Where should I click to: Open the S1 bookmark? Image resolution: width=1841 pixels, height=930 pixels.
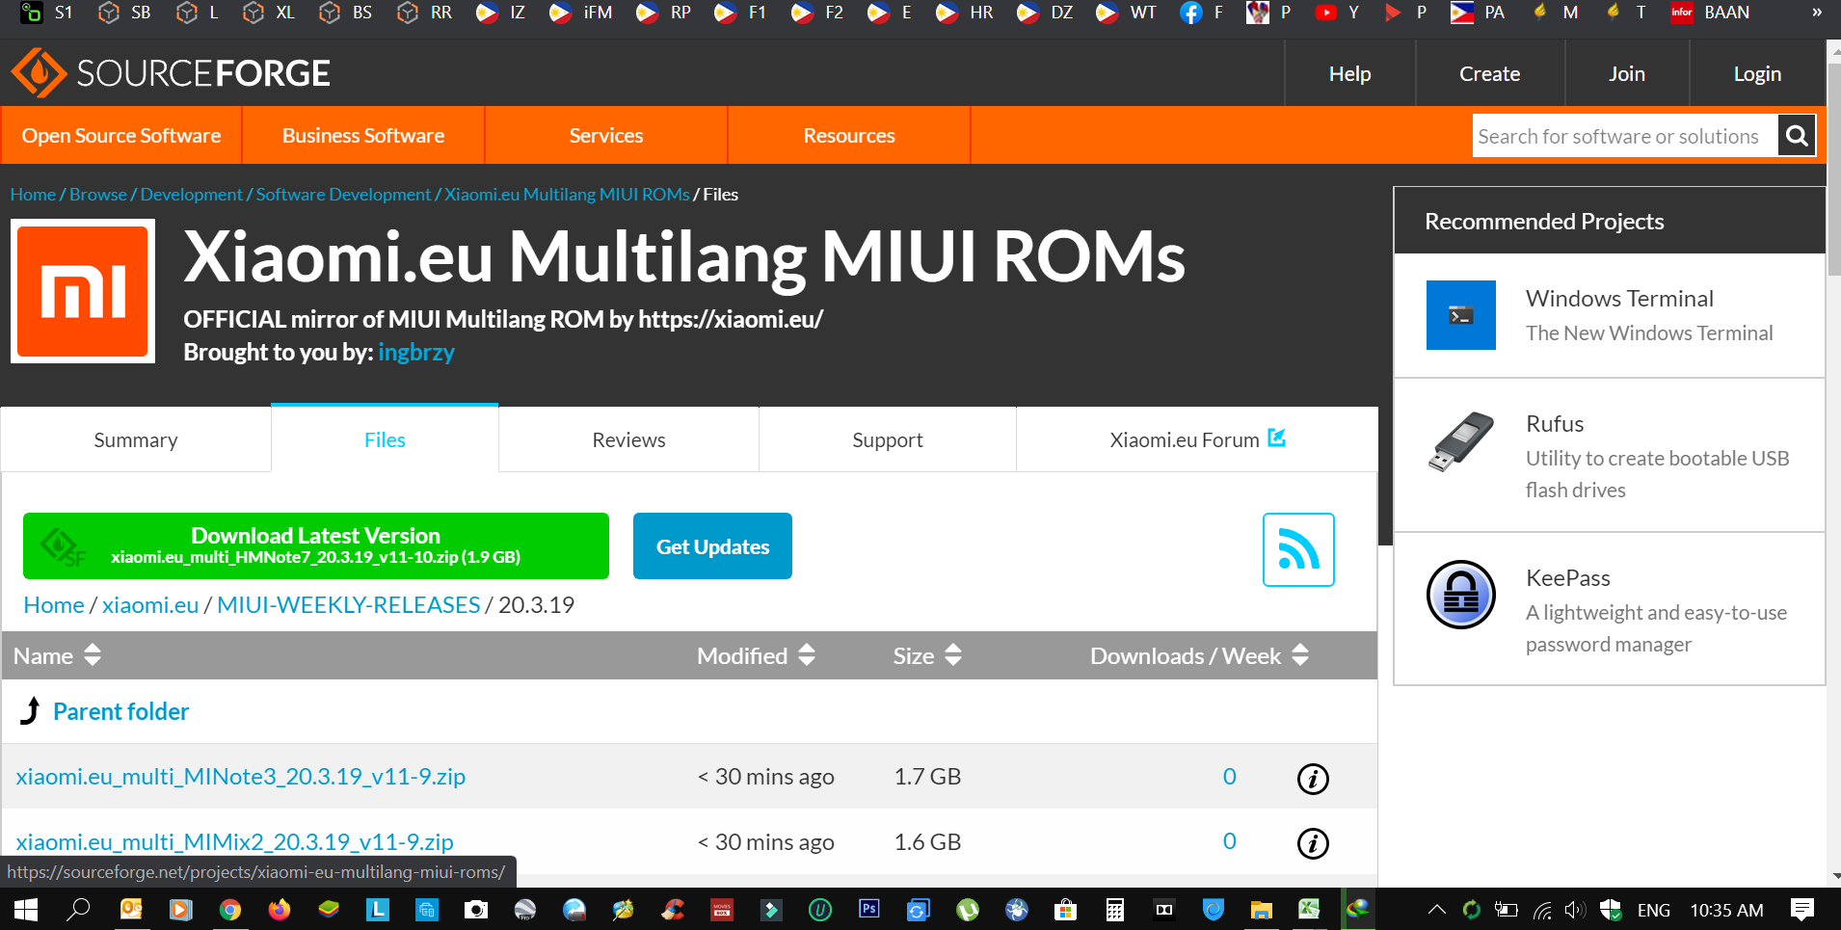coord(46,13)
